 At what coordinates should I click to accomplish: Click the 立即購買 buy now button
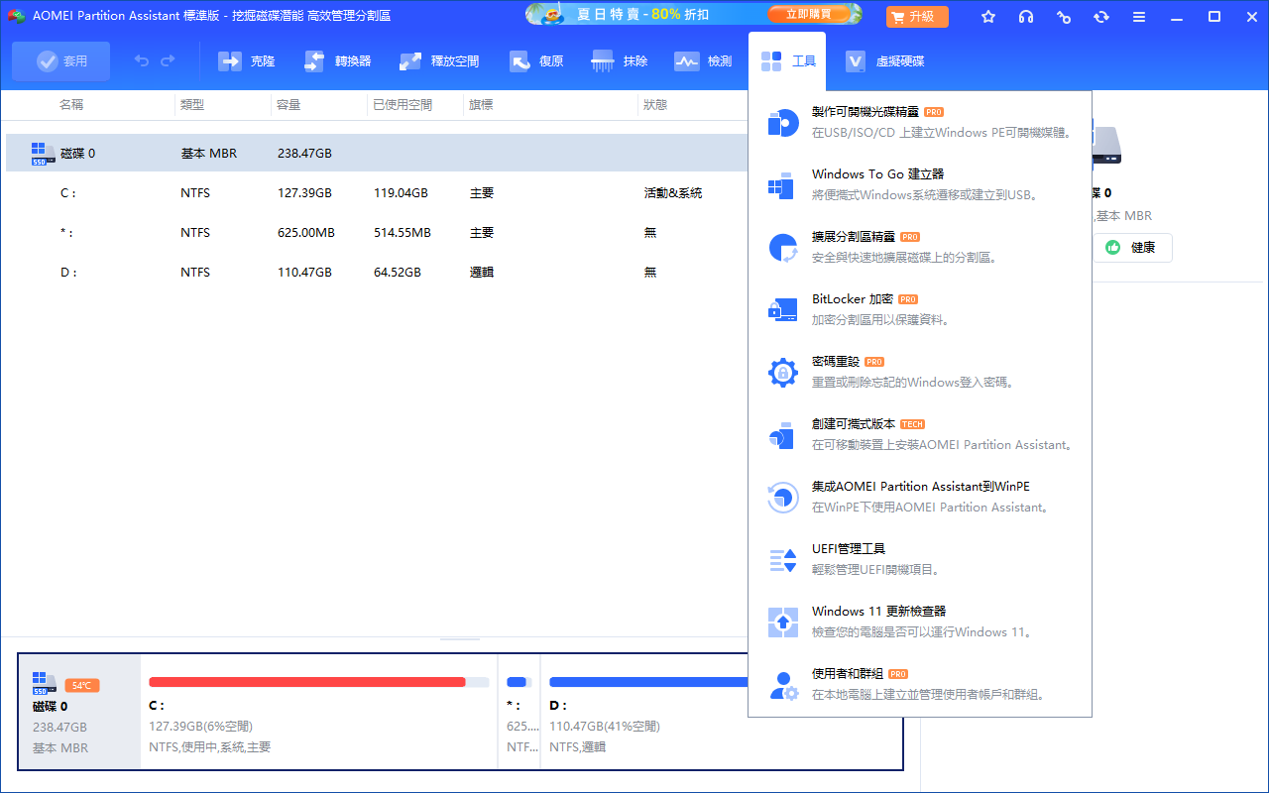click(x=809, y=16)
